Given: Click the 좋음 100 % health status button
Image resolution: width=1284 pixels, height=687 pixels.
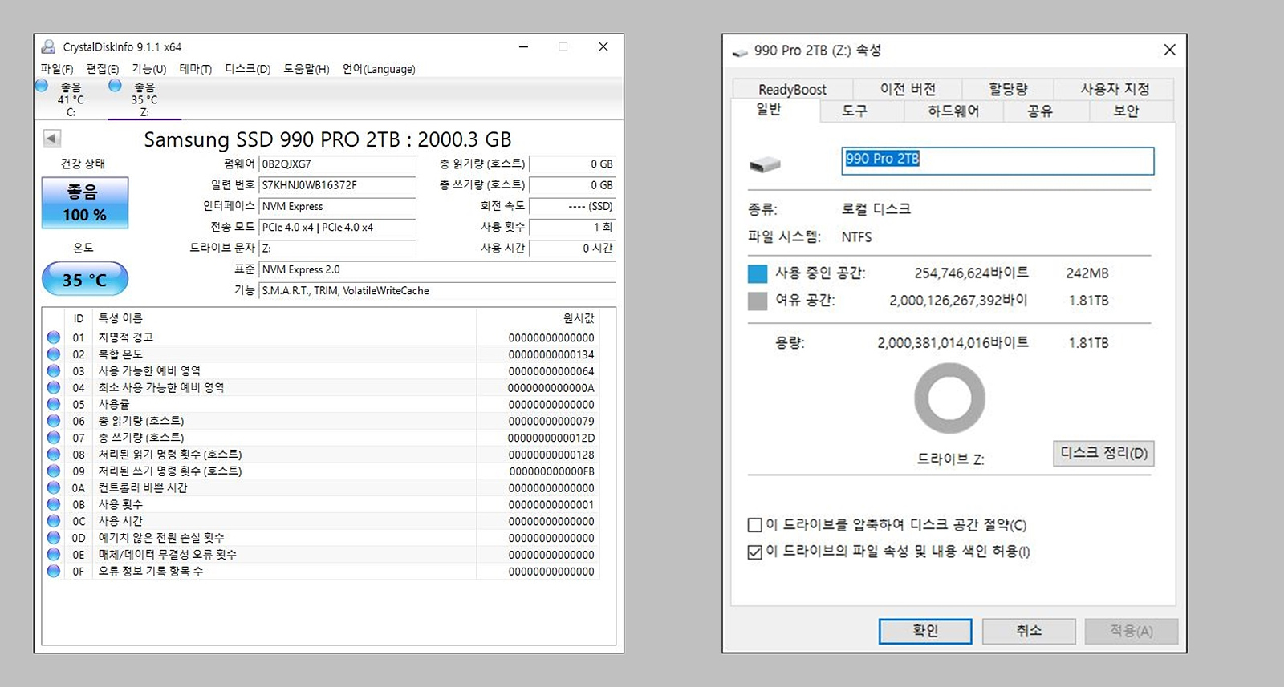Looking at the screenshot, I should click(85, 203).
